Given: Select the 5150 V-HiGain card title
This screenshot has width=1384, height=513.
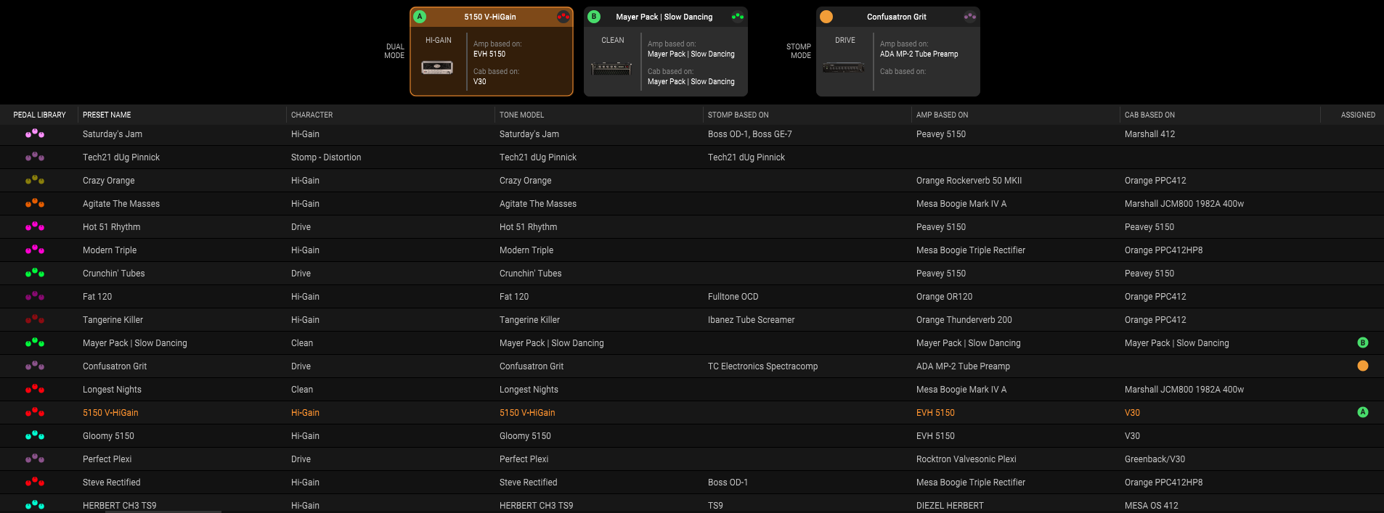Looking at the screenshot, I should [x=490, y=17].
